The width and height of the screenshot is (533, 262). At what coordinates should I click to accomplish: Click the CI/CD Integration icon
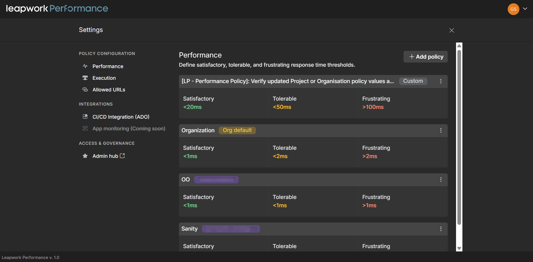pyautogui.click(x=85, y=117)
